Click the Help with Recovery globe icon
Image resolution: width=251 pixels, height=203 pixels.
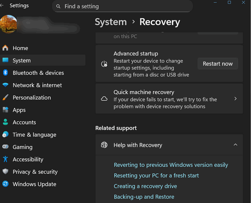tap(104, 145)
